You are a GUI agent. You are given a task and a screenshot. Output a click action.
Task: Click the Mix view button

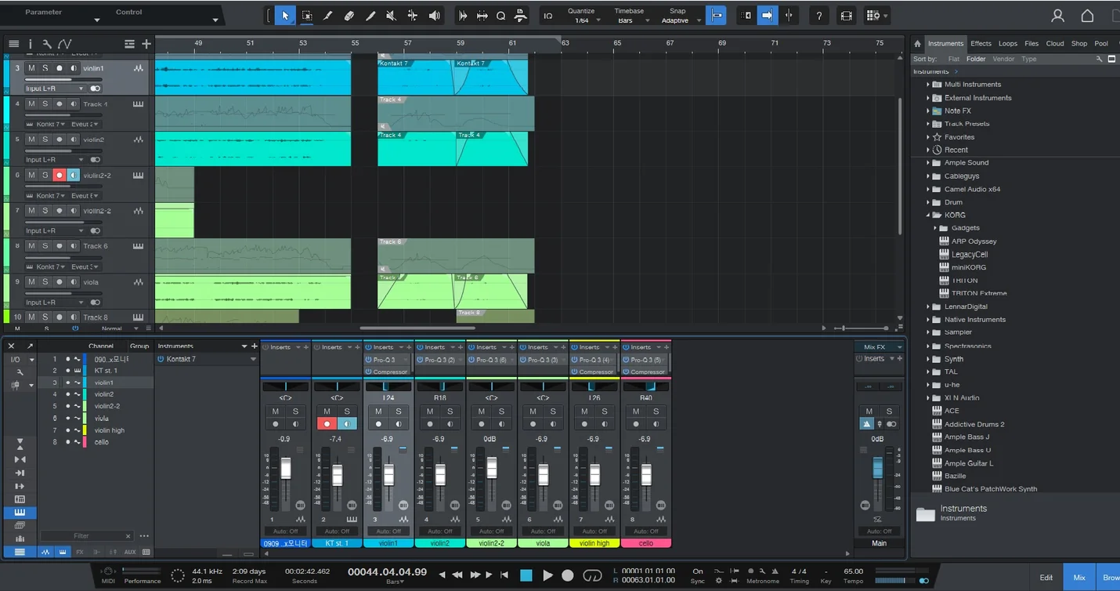(1079, 578)
